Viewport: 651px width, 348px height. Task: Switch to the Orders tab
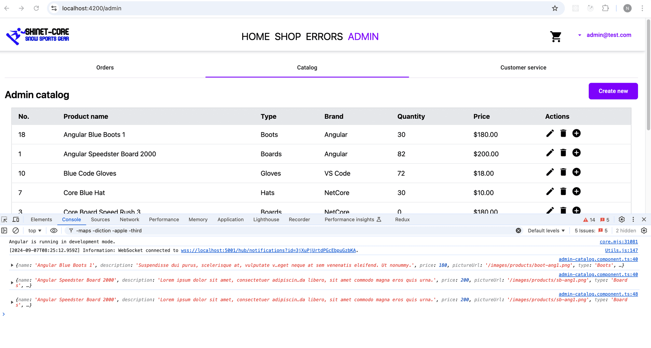pyautogui.click(x=105, y=67)
